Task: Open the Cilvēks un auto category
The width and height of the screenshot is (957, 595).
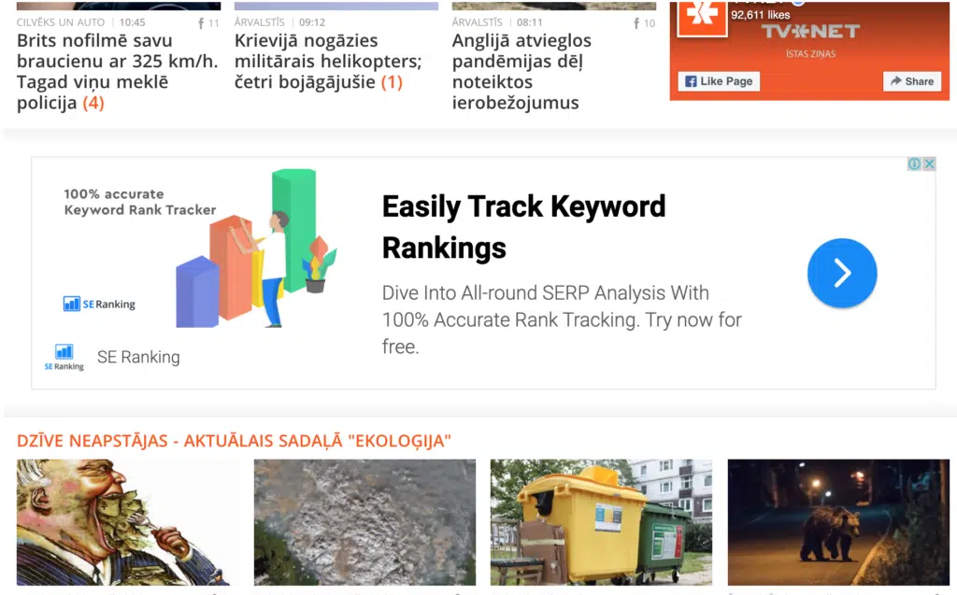Action: click(x=61, y=22)
